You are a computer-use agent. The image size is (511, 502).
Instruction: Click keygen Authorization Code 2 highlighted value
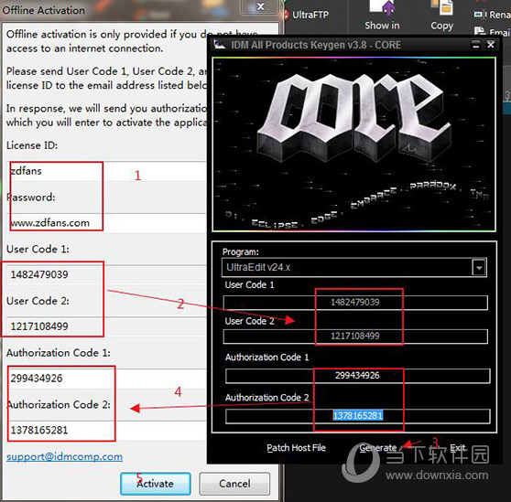pos(358,416)
